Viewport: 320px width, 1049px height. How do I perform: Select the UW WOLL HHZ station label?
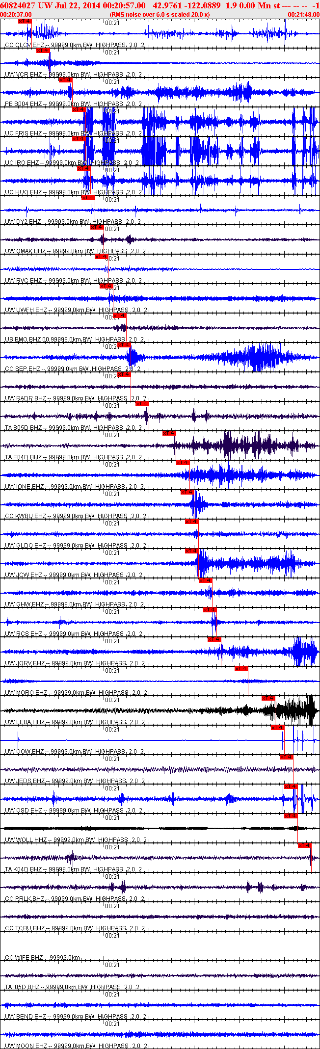click(x=76, y=840)
